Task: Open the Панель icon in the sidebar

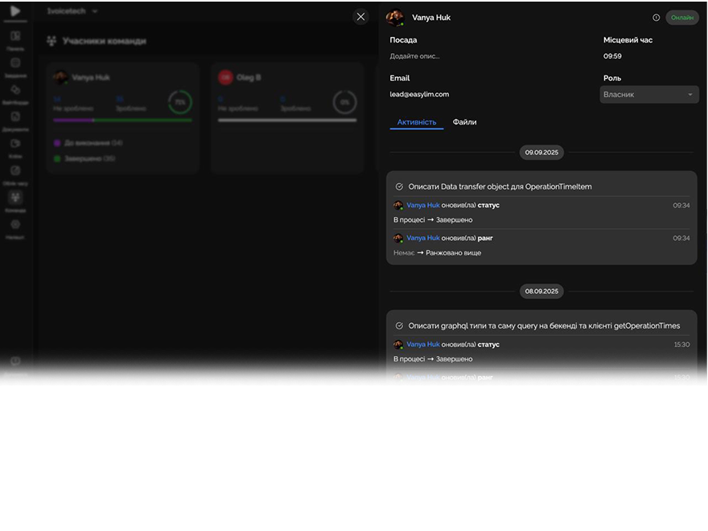Action: (15, 37)
